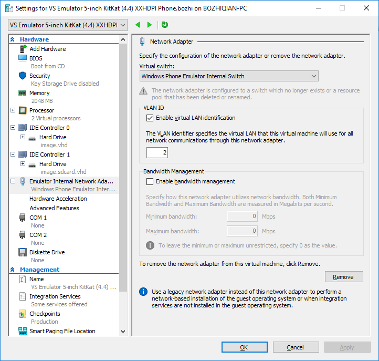This screenshot has height=361, width=379.
Task: Click the tree scrollbar down arrow
Action: tap(123, 332)
